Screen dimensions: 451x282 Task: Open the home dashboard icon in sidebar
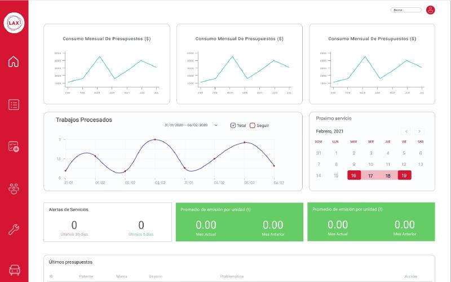click(x=14, y=61)
